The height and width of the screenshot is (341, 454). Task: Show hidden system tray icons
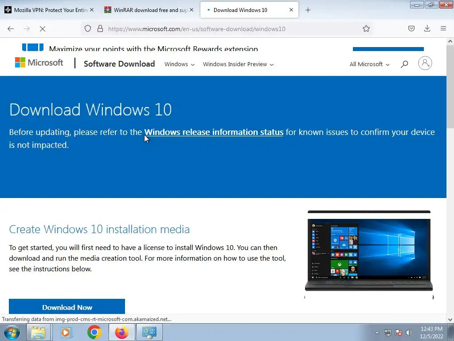click(x=377, y=333)
